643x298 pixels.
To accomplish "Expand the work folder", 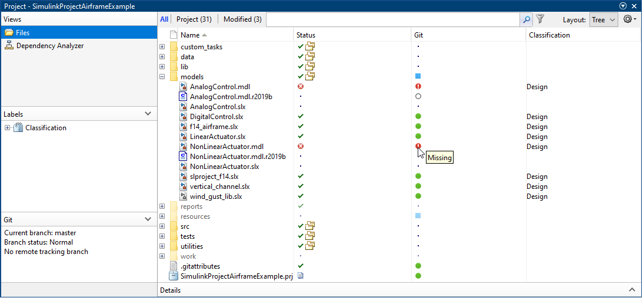I will (162, 256).
